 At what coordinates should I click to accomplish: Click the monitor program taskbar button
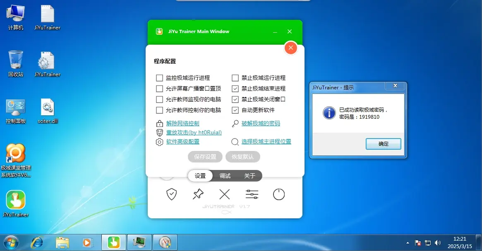click(x=139, y=243)
